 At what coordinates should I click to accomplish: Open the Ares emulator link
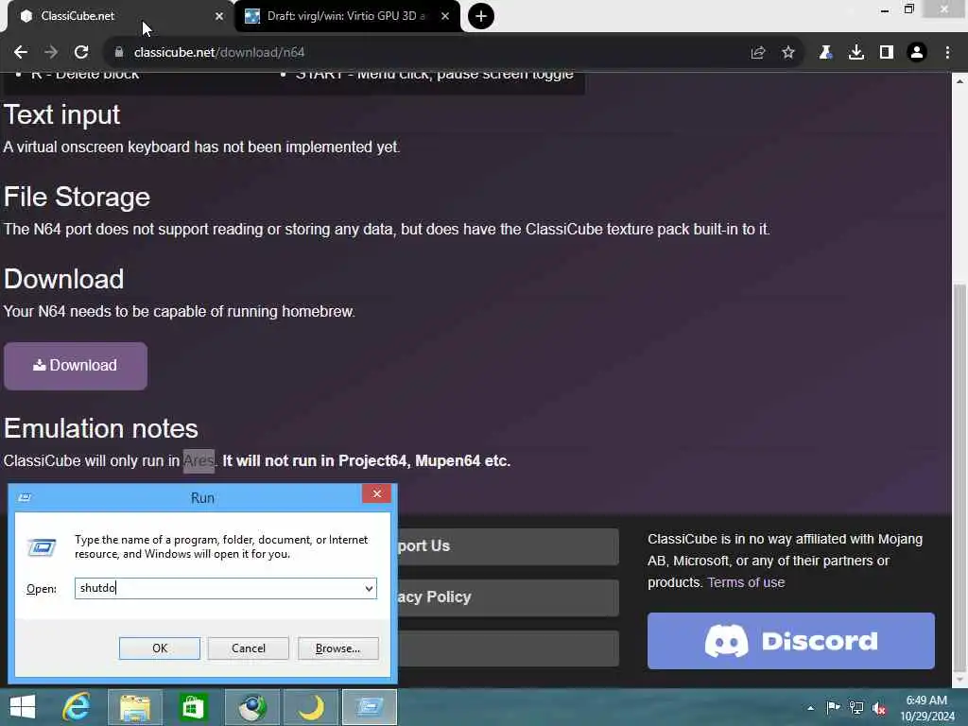pyautogui.click(x=199, y=461)
